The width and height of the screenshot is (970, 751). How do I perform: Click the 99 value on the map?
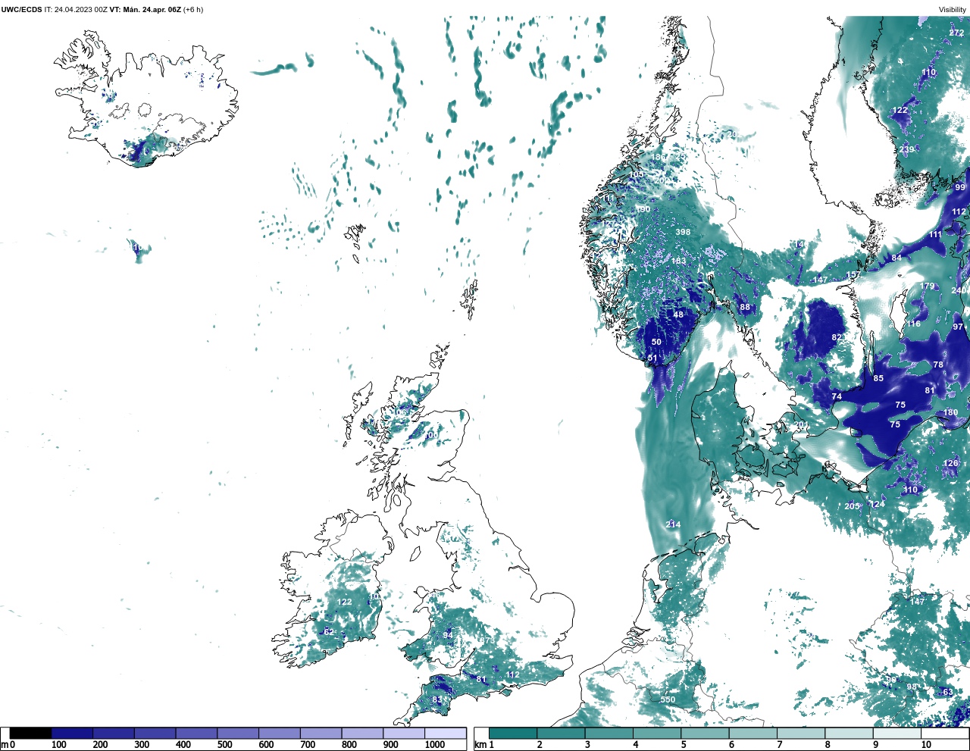[960, 187]
